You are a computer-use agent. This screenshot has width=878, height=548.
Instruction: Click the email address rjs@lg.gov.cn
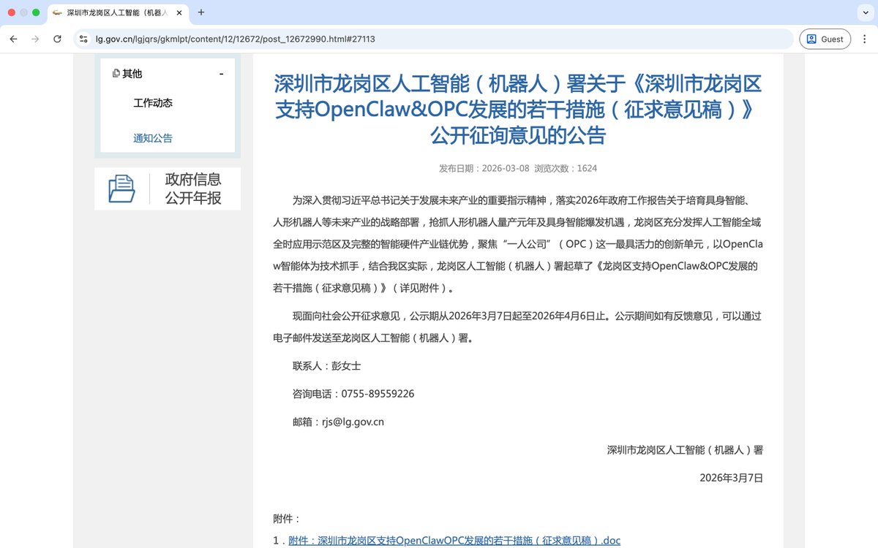pos(353,422)
